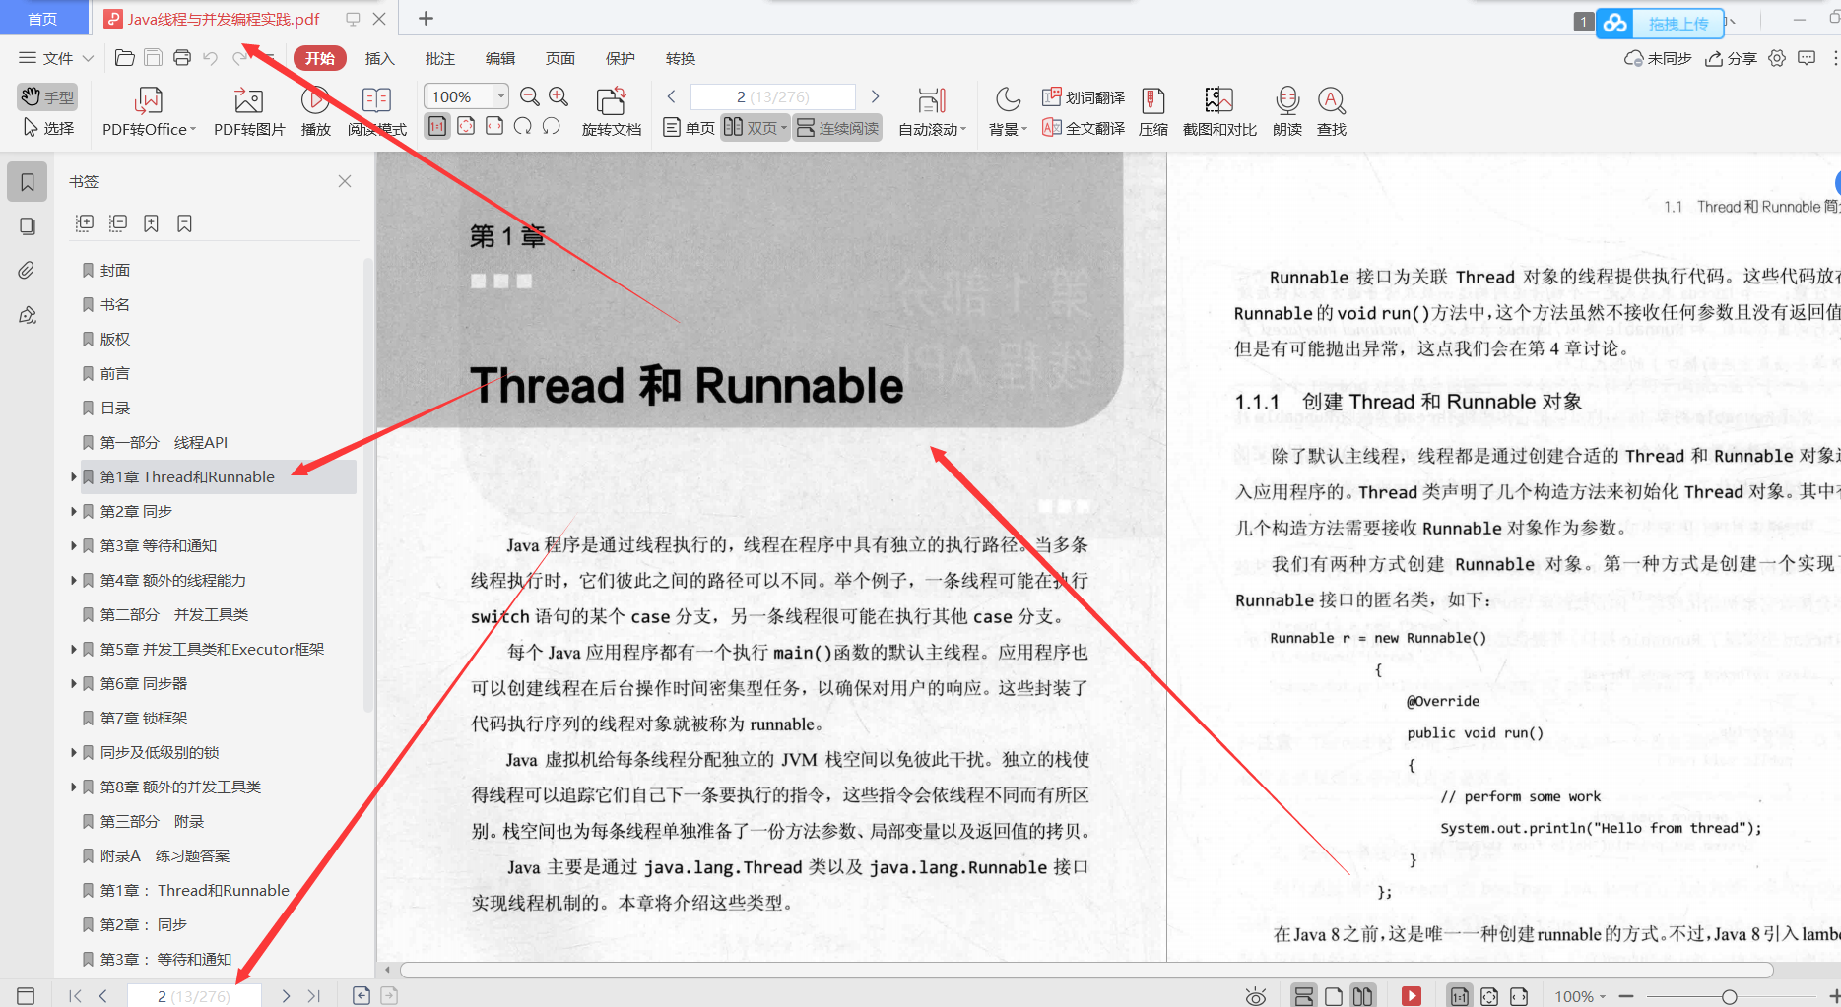This screenshot has width=1841, height=1007.
Task: Open the 文件 menu
Action: click(x=56, y=58)
